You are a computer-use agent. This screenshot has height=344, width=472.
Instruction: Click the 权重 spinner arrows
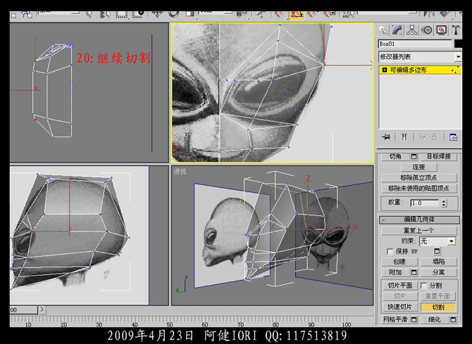point(444,203)
